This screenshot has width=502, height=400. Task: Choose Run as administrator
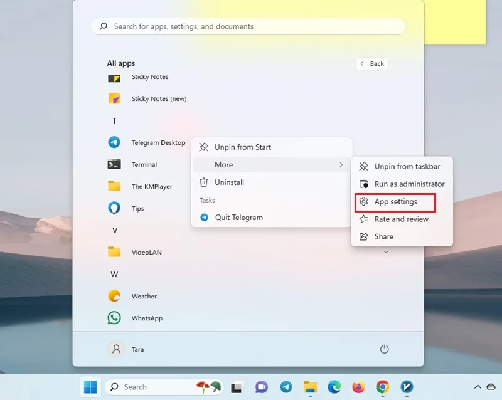402,184
